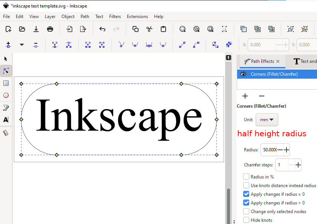This screenshot has height=224, width=317.
Task: Add a new path effect
Action: coord(245,96)
